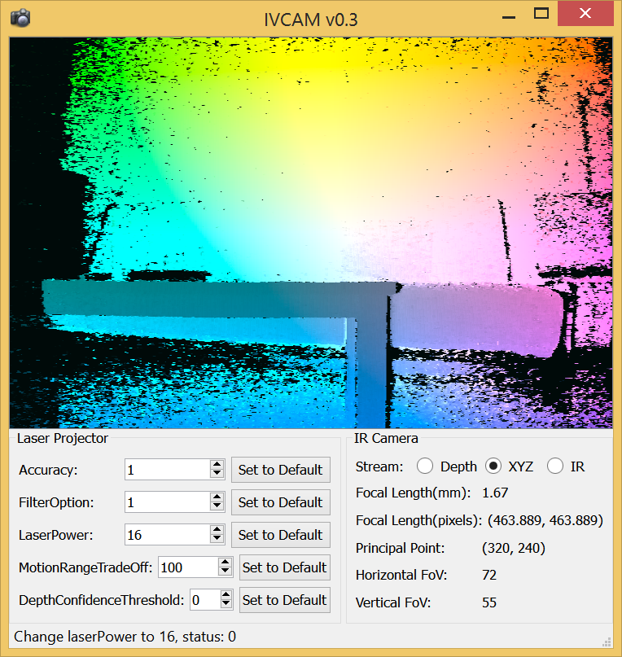Set DepthConfidenceThreshold back to default
Viewport: 622px width, 657px height.
pos(284,600)
